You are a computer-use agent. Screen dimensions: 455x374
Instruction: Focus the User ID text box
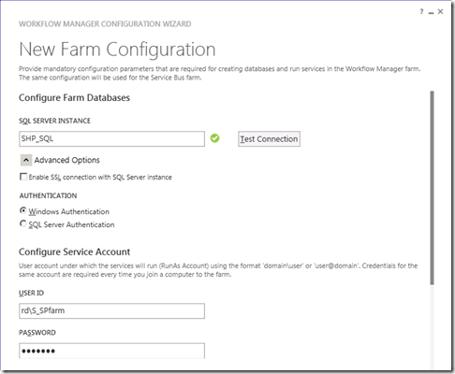pos(111,310)
